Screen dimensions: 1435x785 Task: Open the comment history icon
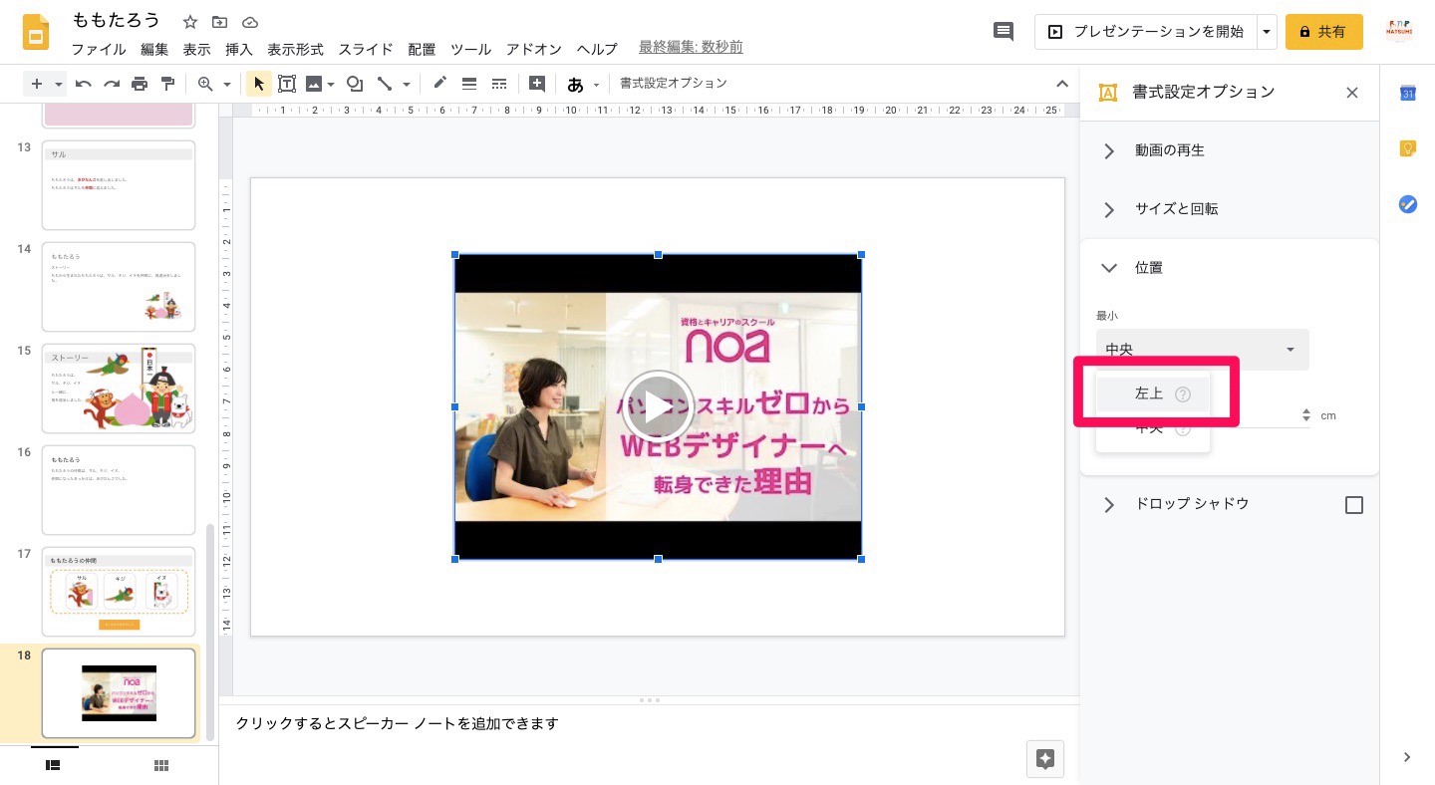(1004, 32)
